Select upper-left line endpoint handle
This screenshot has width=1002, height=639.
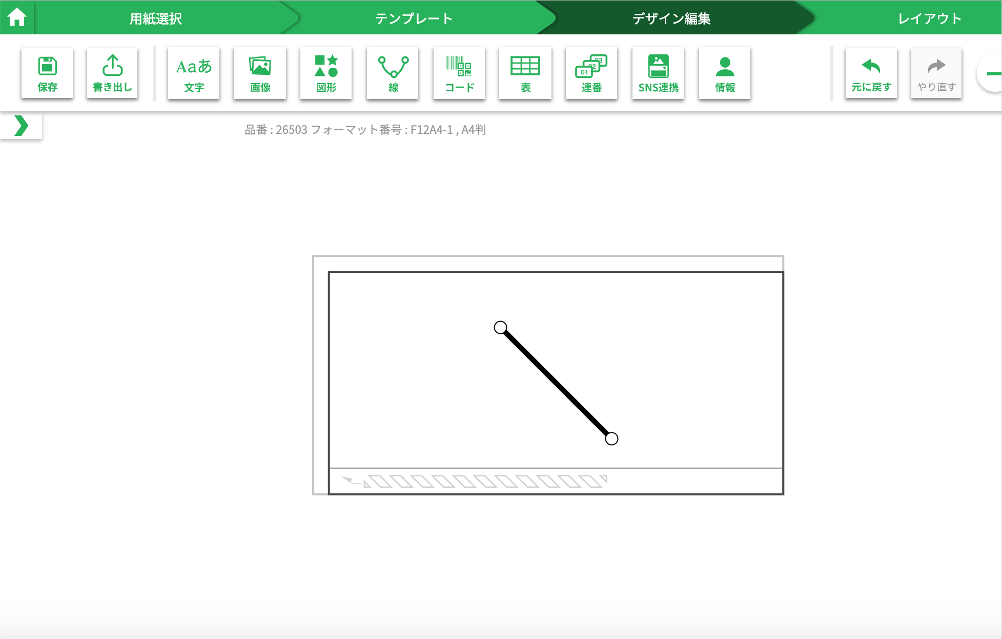[501, 328]
